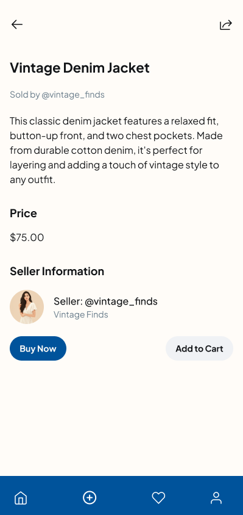Click the 'Seller Information' heading
The height and width of the screenshot is (515, 243).
(57, 272)
